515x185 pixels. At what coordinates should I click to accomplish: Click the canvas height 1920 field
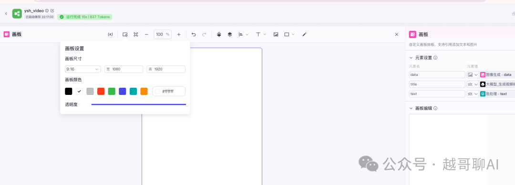166,69
